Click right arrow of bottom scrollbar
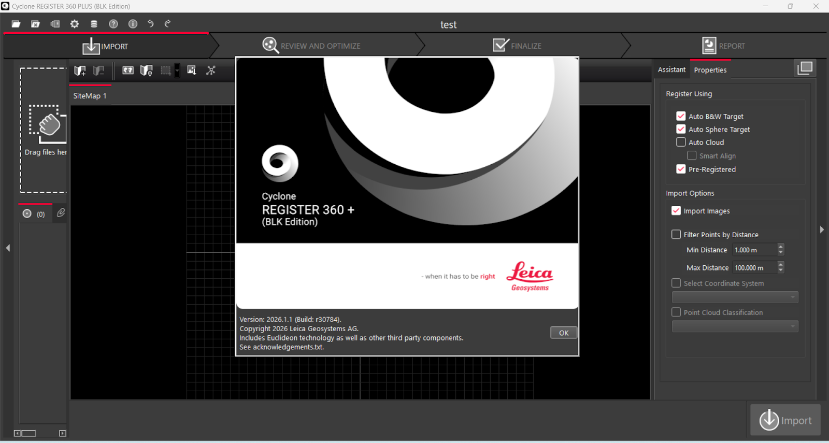Screen dimensions: 829x443 (63, 433)
